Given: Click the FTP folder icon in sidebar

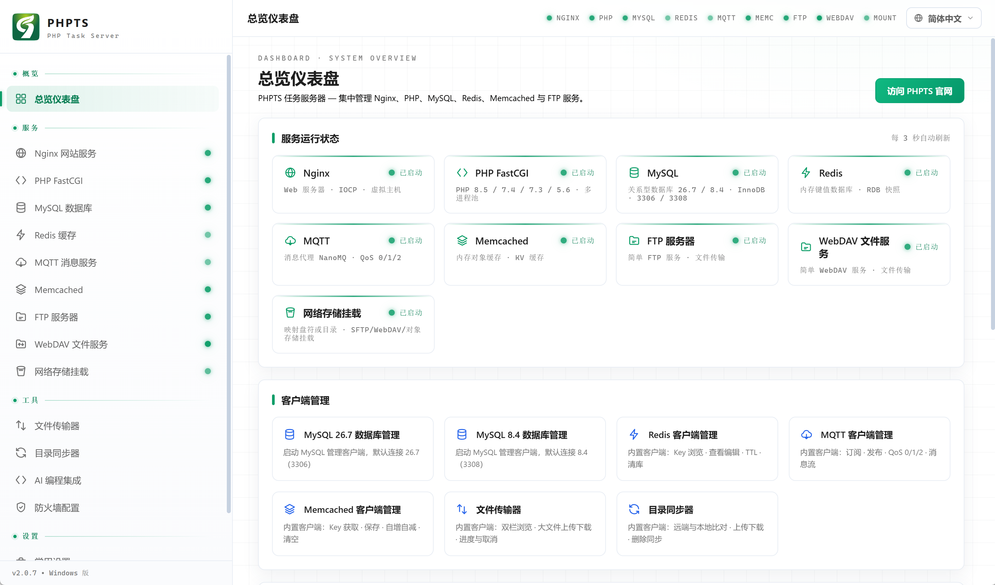Looking at the screenshot, I should (x=21, y=317).
